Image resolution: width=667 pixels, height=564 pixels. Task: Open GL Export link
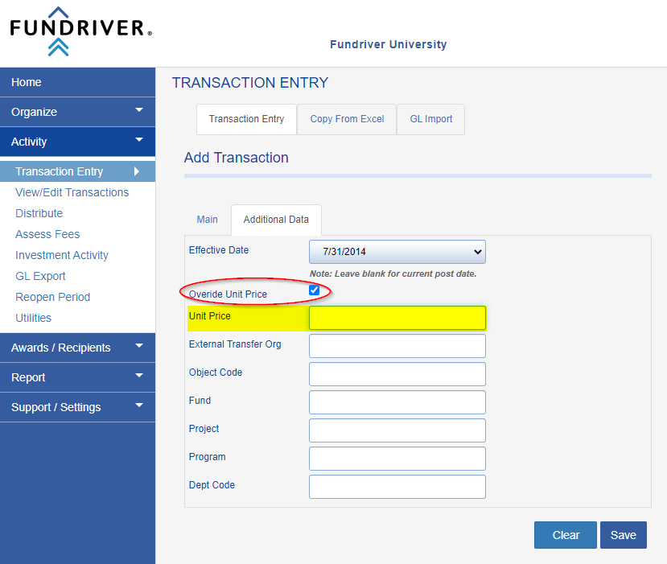coord(40,277)
